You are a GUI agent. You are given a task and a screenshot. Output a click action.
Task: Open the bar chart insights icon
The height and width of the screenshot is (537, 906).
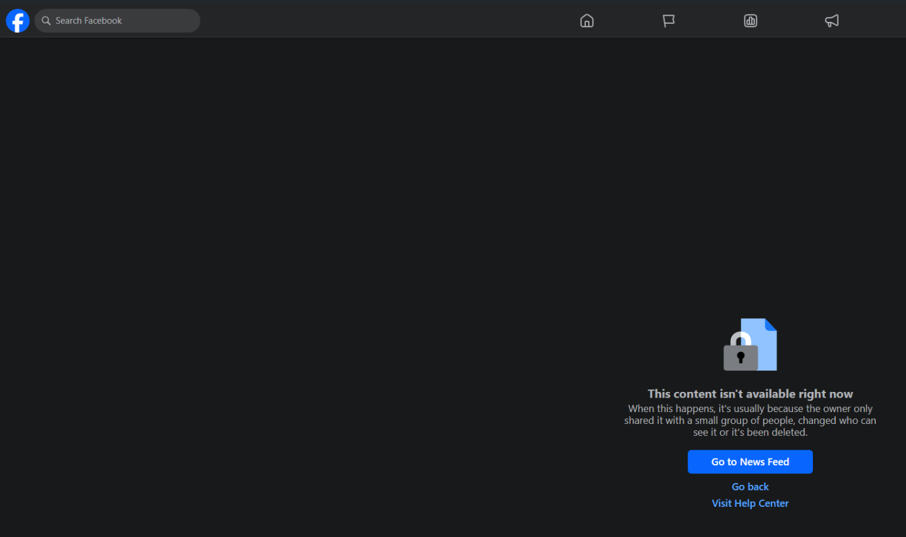pos(750,21)
